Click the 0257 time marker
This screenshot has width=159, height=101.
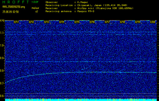coord(107,22)
